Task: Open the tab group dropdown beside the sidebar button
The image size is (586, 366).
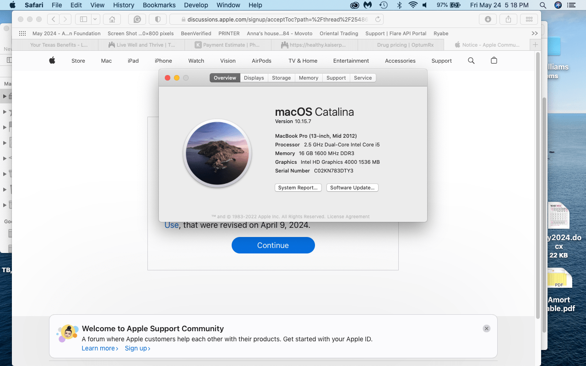Action: coord(94,19)
